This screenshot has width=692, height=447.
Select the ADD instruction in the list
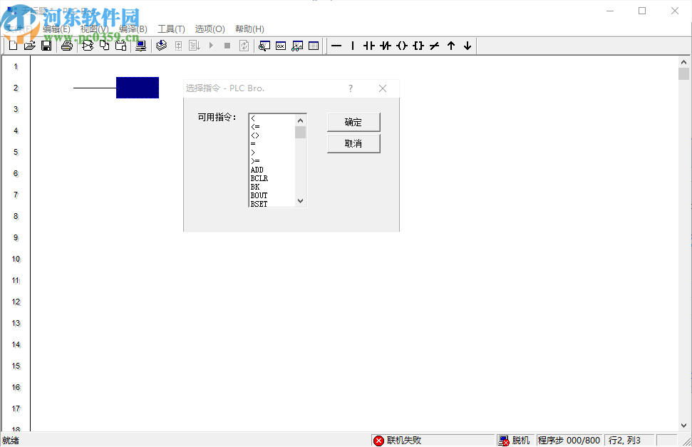pos(259,169)
